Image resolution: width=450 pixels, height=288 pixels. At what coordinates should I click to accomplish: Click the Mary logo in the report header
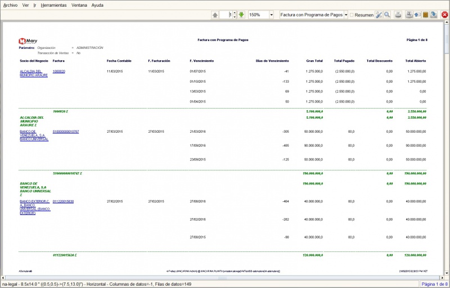tap(28, 41)
